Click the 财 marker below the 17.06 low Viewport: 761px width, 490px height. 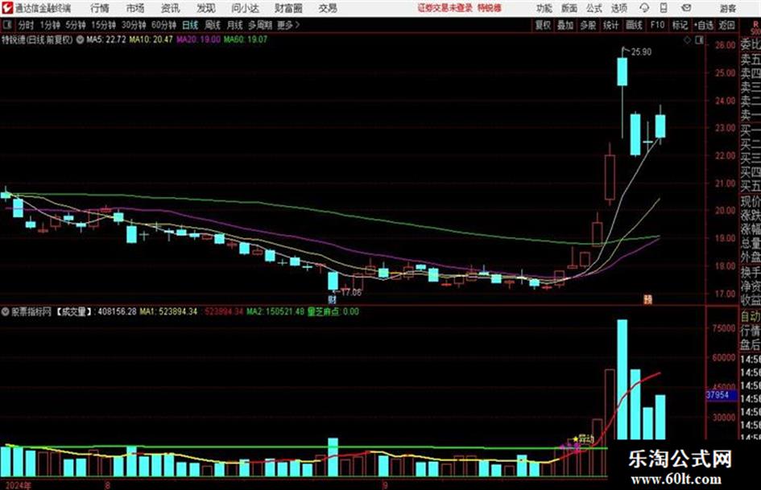click(x=333, y=300)
